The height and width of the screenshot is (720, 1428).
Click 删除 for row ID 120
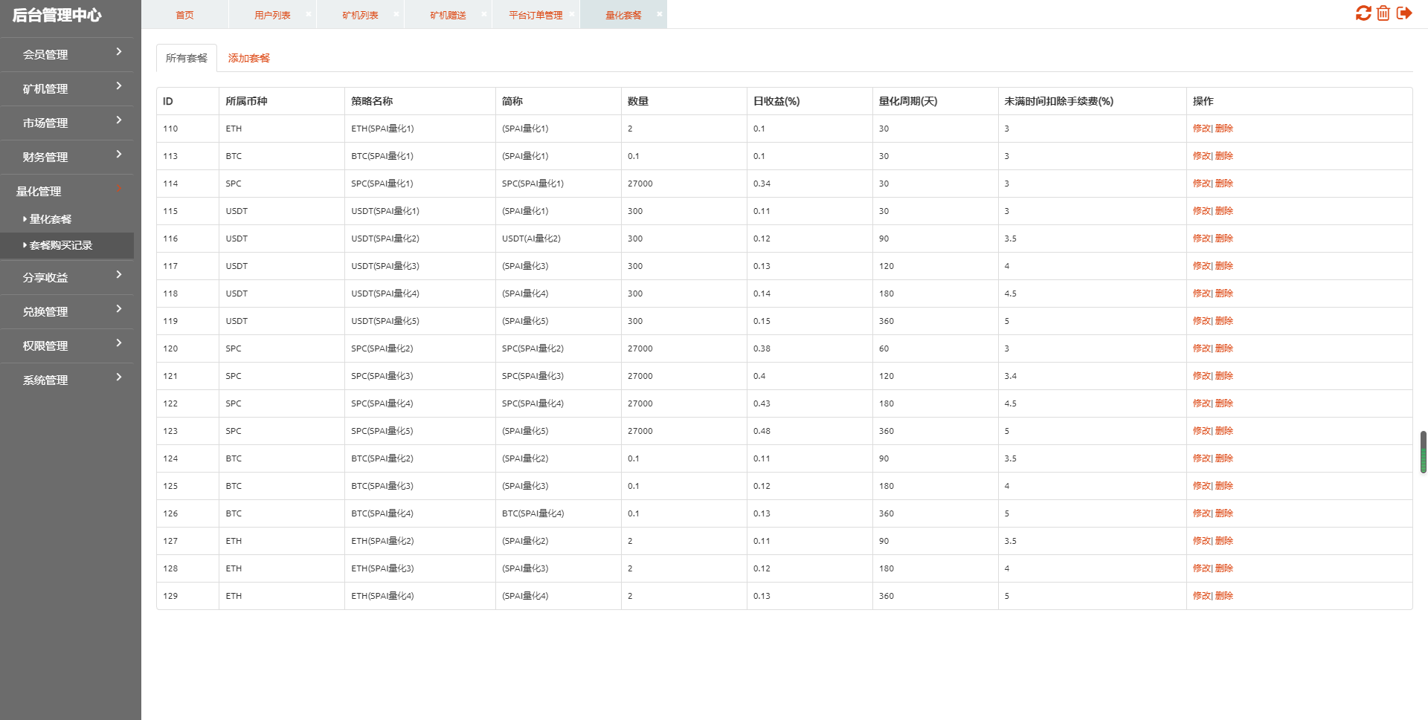point(1224,348)
